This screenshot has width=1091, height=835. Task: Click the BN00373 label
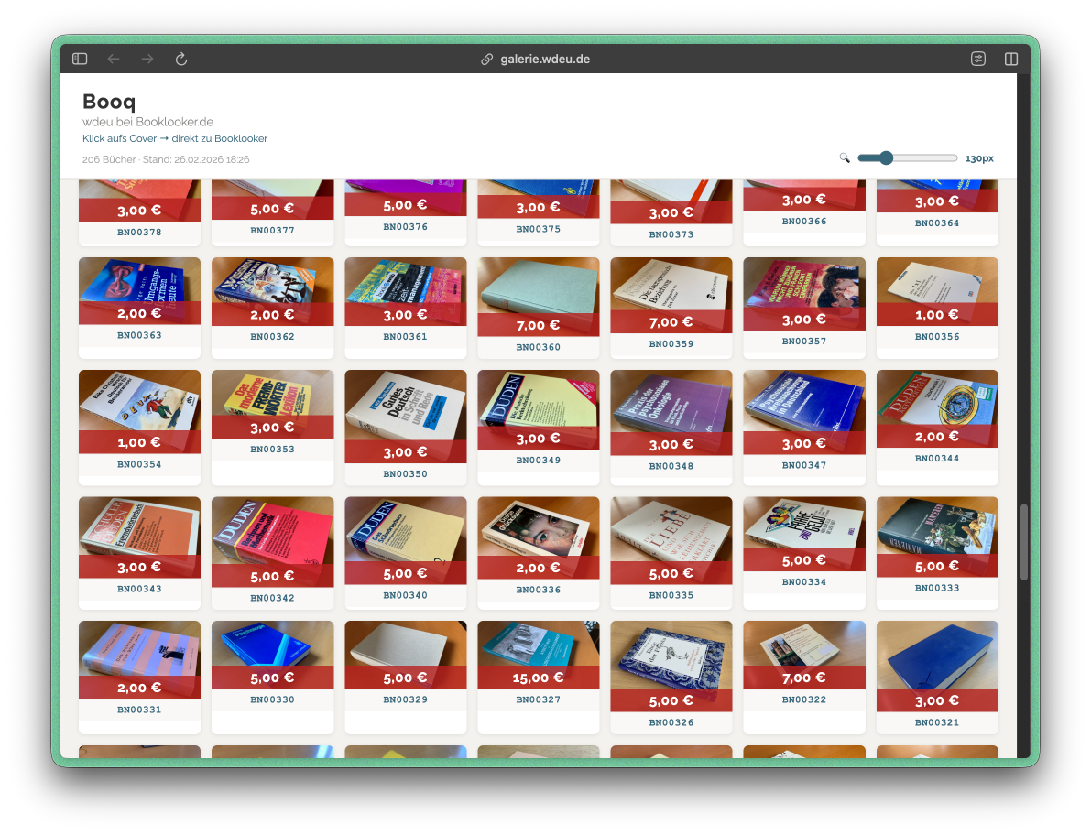[x=671, y=234]
